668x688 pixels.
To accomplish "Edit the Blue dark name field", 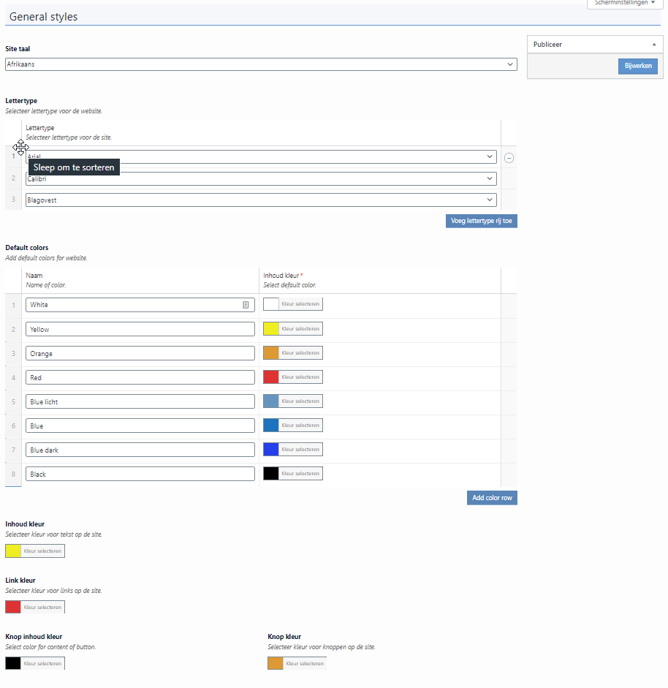I will coord(140,450).
